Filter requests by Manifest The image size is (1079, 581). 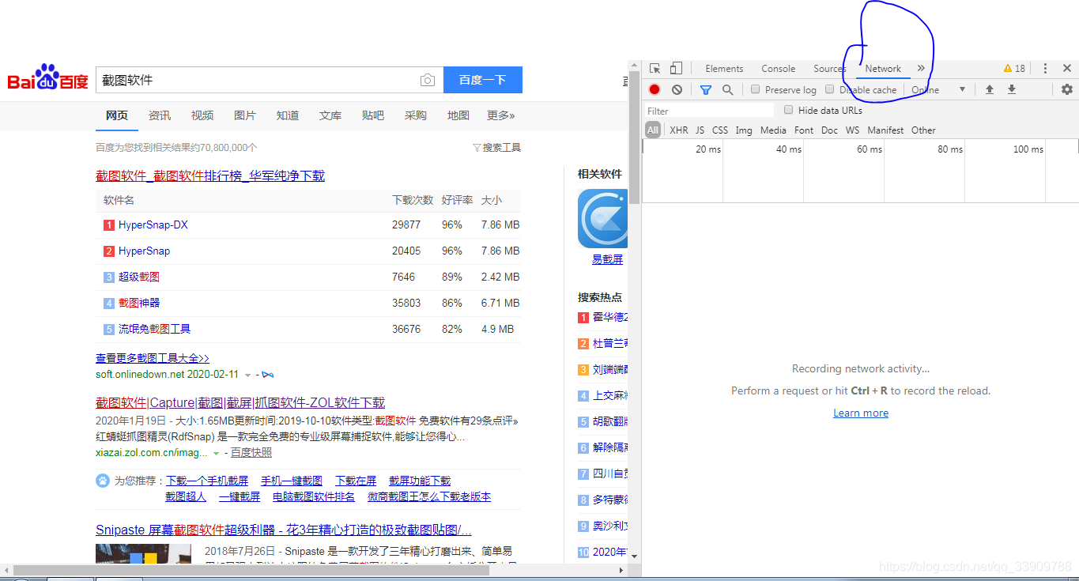(885, 130)
